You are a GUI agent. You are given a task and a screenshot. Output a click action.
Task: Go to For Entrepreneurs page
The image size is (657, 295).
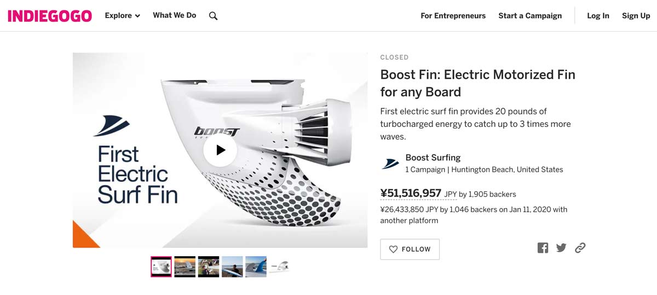[453, 16]
